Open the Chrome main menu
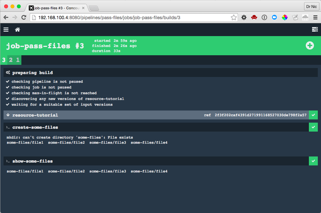The image size is (321, 213). pos(315,18)
